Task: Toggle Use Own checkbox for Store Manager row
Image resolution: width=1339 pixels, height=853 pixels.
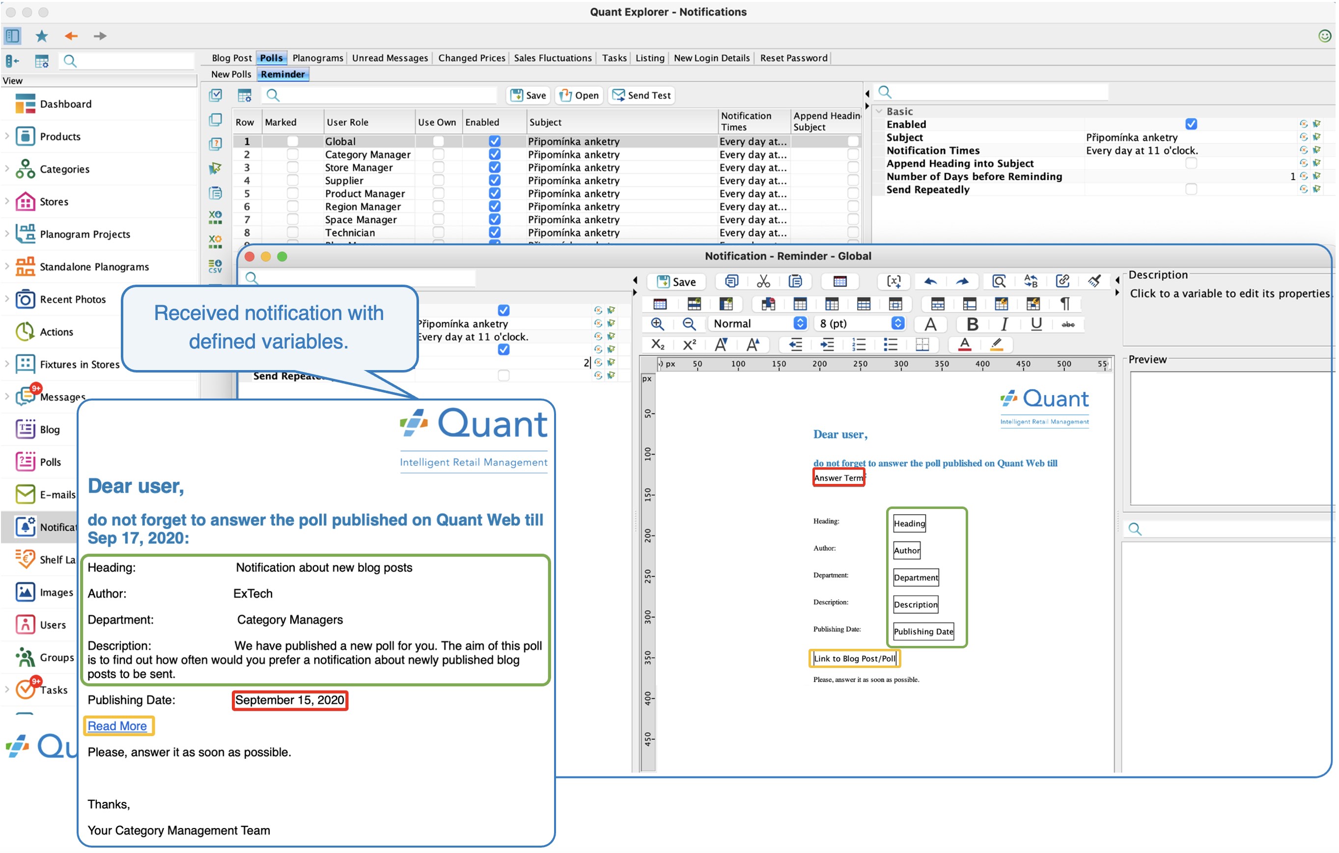Action: coord(438,167)
